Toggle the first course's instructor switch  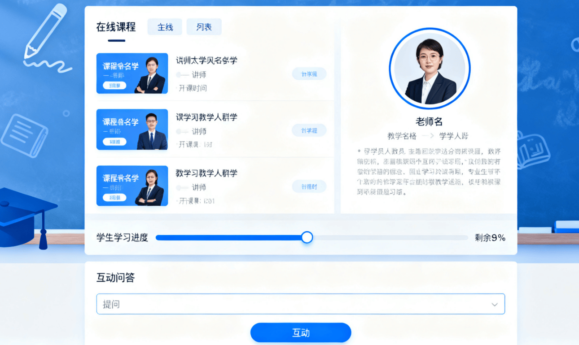pyautogui.click(x=182, y=75)
